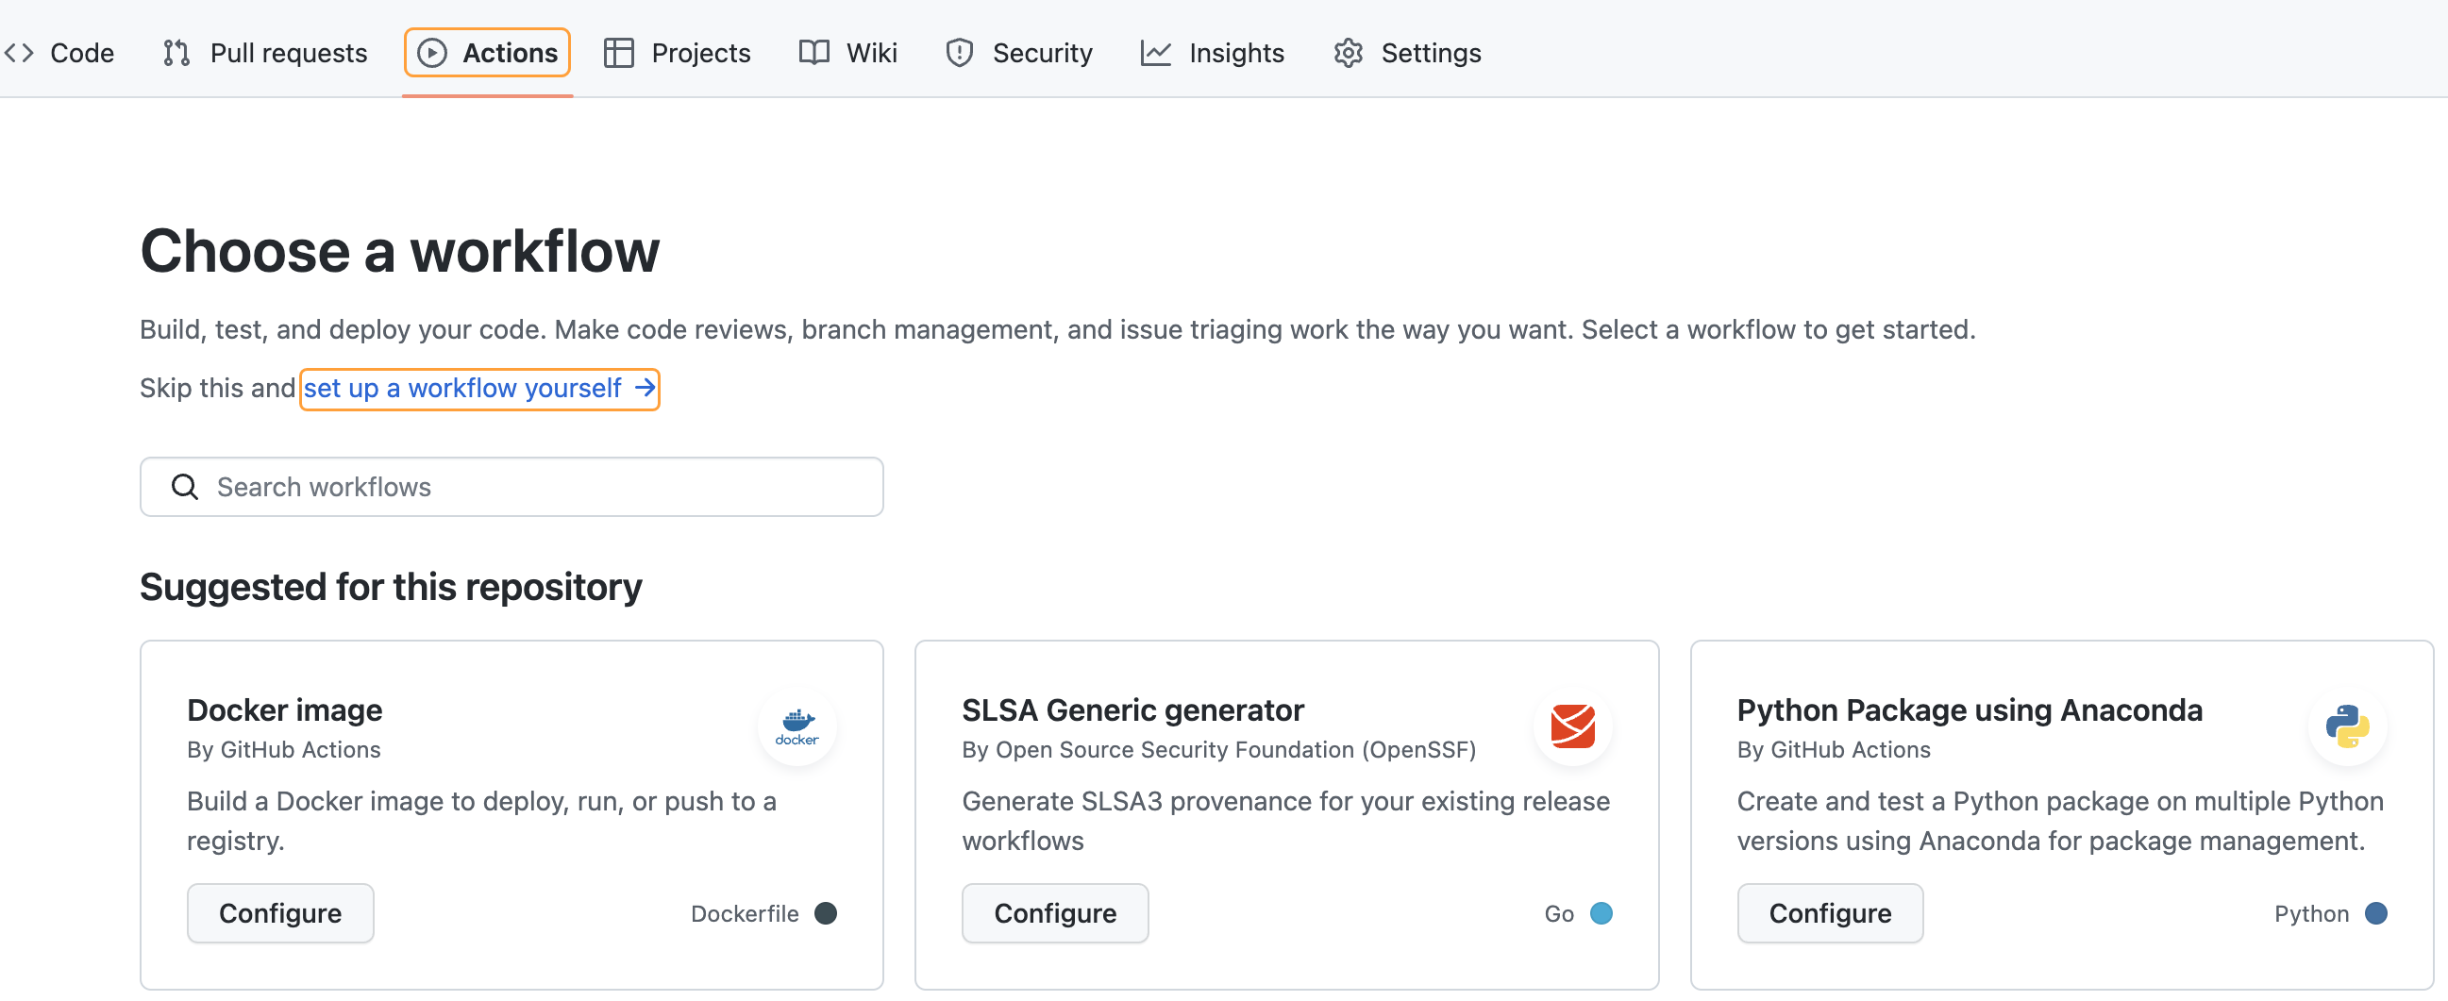2448x1001 pixels.
Task: Configure the SLSA Generic generator workflow
Action: [1055, 912]
